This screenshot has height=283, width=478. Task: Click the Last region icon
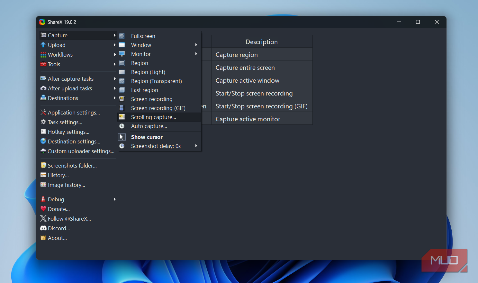(x=122, y=90)
